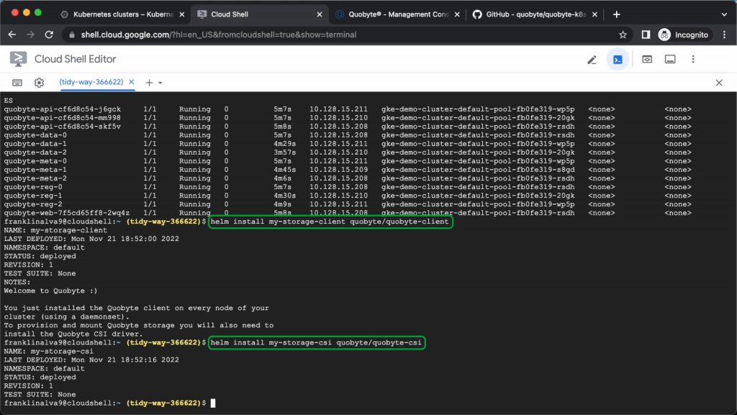Bookmark this page with star icon
This screenshot has width=737, height=415.
623,35
